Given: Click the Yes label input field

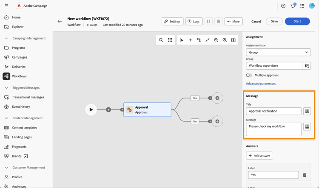Looking at the screenshot, I should (273, 175).
